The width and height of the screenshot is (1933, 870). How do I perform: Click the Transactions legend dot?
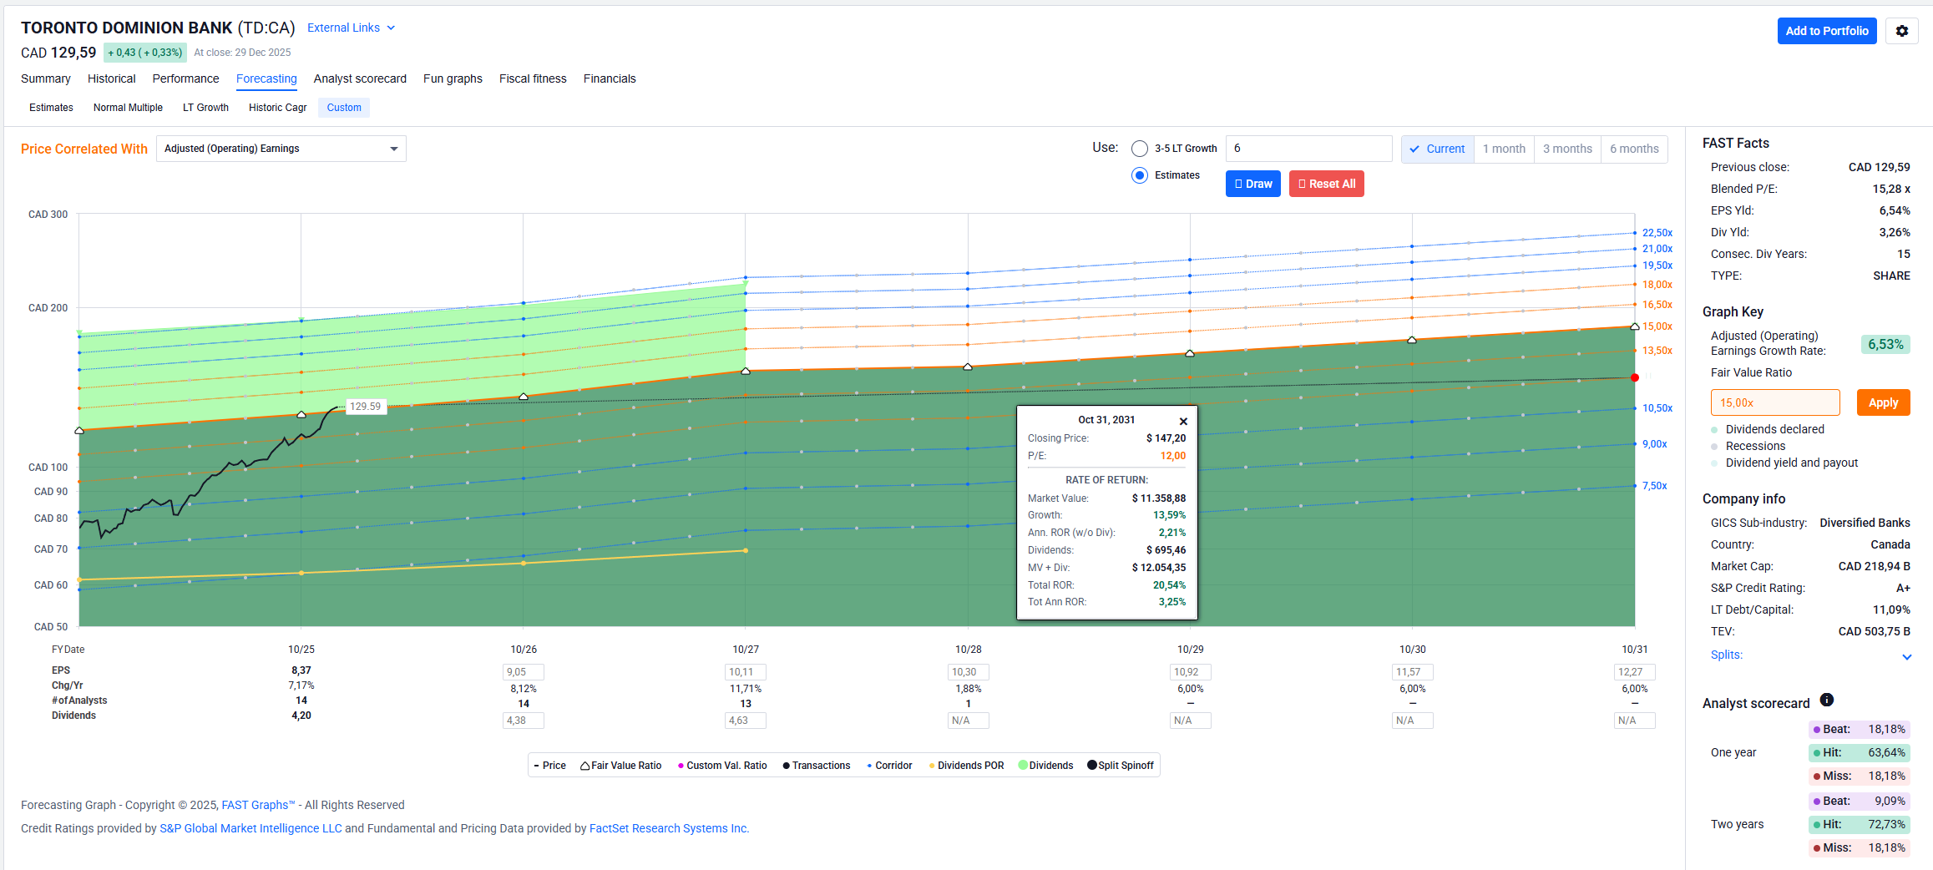[x=786, y=766]
